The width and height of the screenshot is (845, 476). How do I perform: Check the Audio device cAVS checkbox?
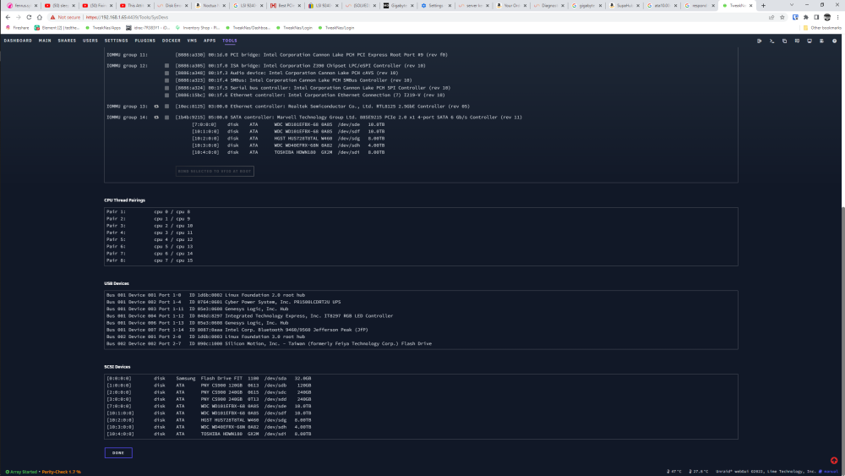(167, 73)
